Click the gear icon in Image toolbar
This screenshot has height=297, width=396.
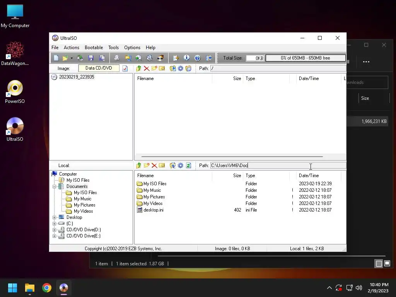(x=180, y=68)
